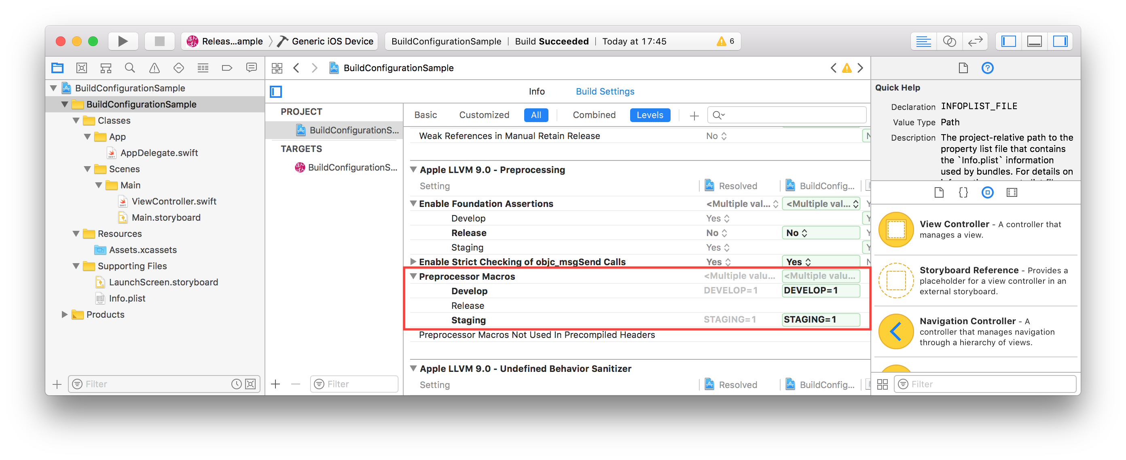This screenshot has height=460, width=1126.
Task: Add a build setting with the plus button
Action: [694, 115]
